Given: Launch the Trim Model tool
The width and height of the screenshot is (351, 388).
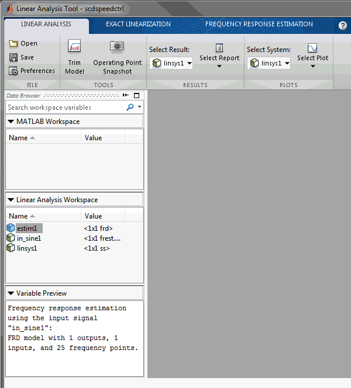Looking at the screenshot, I should click(x=74, y=57).
